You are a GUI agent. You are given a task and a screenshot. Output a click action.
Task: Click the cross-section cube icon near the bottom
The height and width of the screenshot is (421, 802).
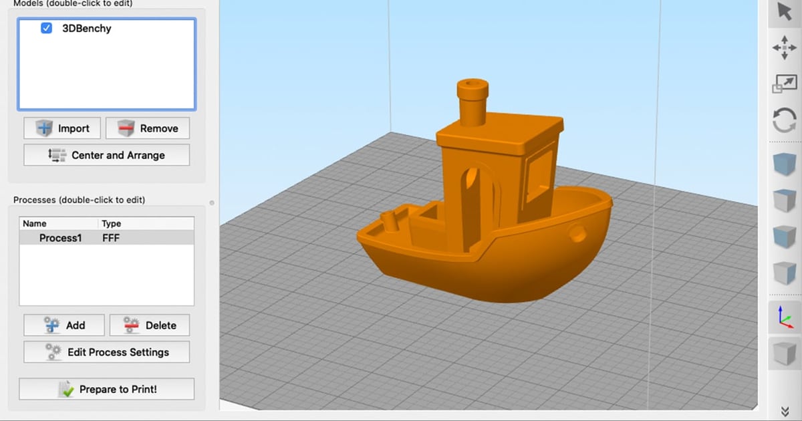(x=785, y=354)
